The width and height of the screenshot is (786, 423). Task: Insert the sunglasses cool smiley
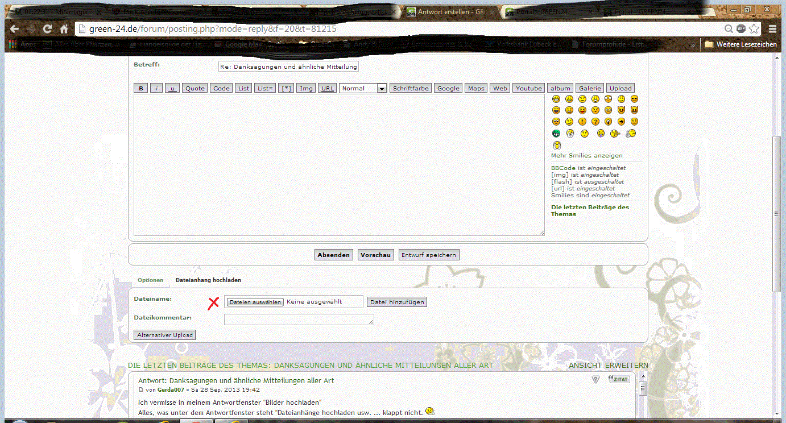tap(634, 99)
